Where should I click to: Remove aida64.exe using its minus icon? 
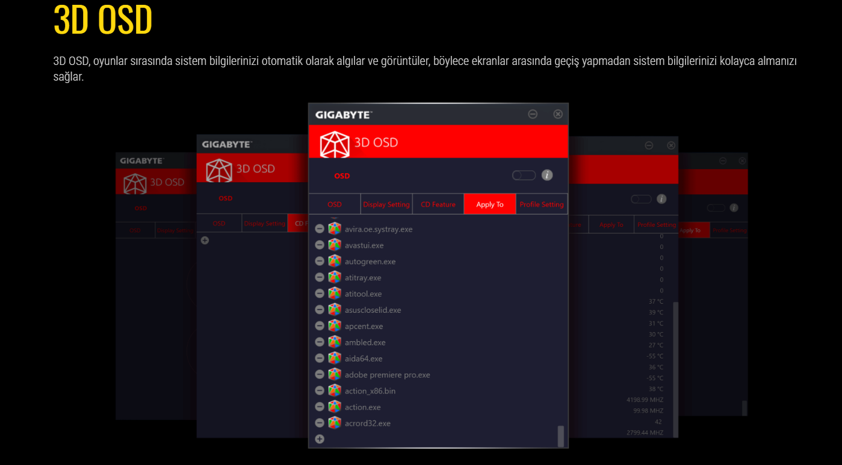click(320, 359)
